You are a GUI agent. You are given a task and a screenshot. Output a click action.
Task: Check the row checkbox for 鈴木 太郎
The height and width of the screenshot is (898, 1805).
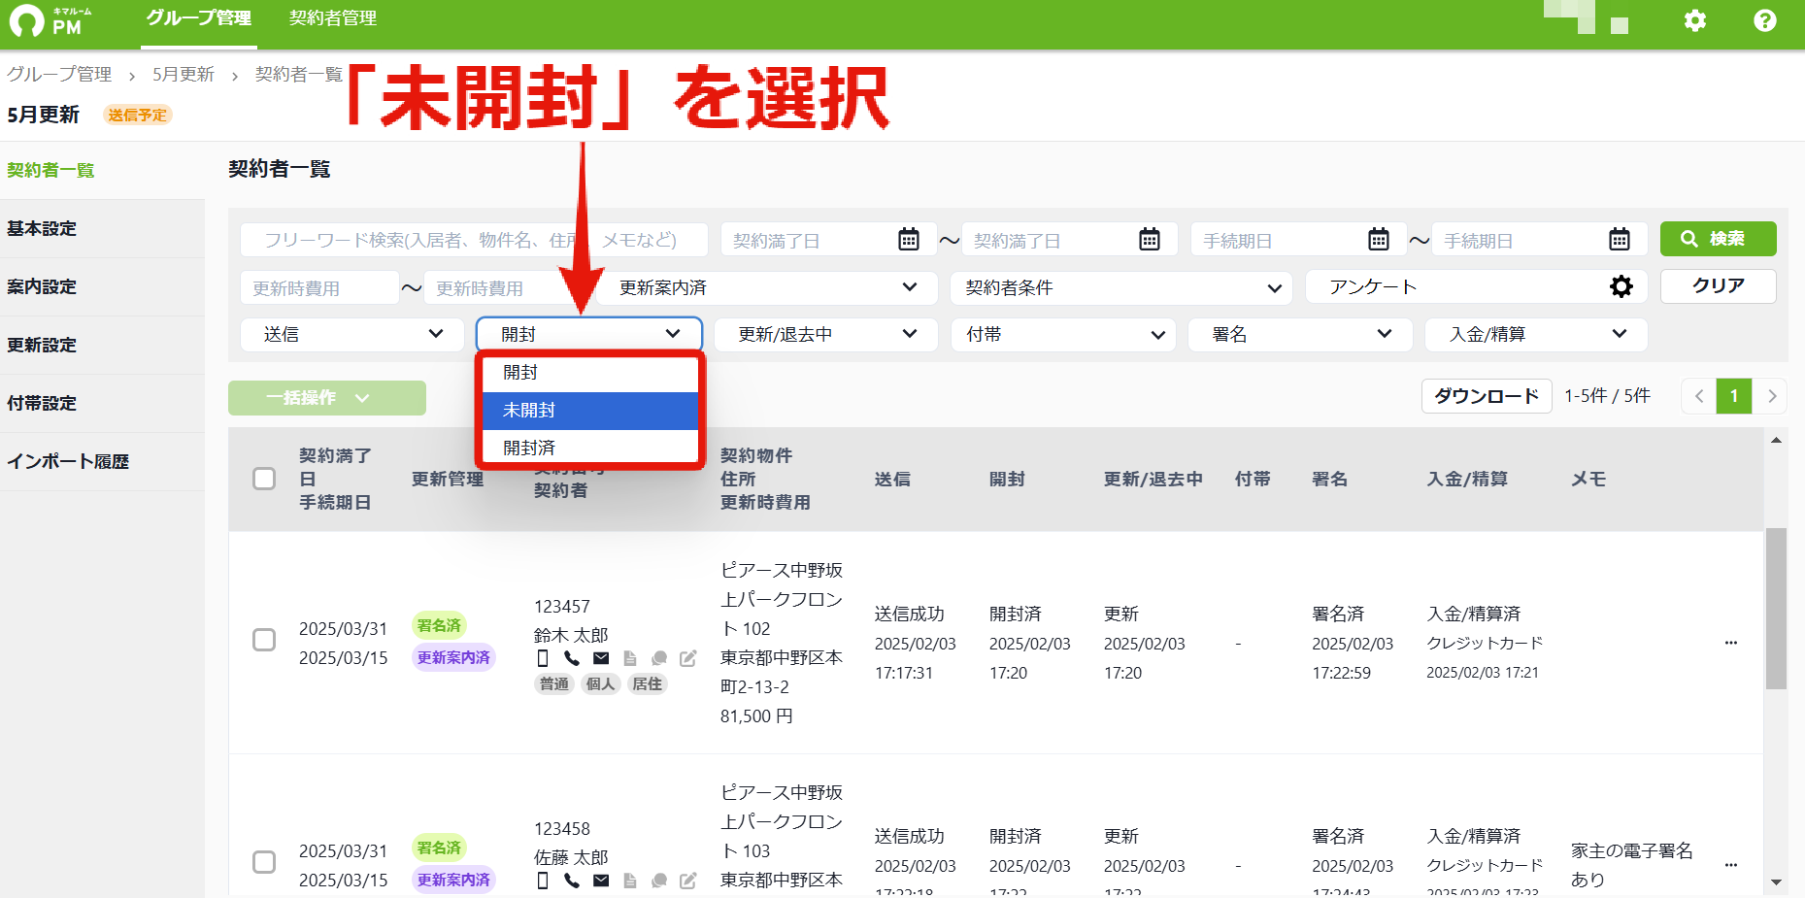[x=264, y=640]
